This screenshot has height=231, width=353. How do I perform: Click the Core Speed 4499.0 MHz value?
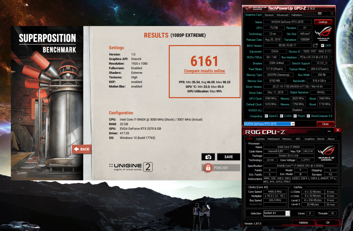pyautogui.click(x=275, y=192)
